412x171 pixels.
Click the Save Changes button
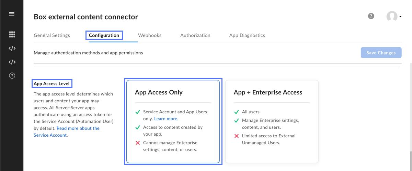[x=381, y=53]
